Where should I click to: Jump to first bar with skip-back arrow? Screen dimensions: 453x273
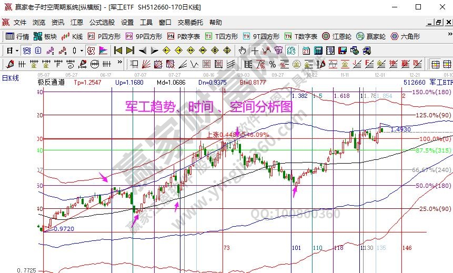(118, 50)
